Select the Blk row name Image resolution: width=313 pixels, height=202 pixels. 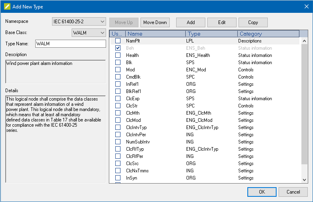pyautogui.click(x=129, y=63)
